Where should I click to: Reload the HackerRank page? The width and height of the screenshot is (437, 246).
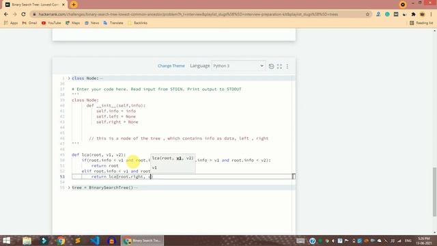(x=23, y=14)
